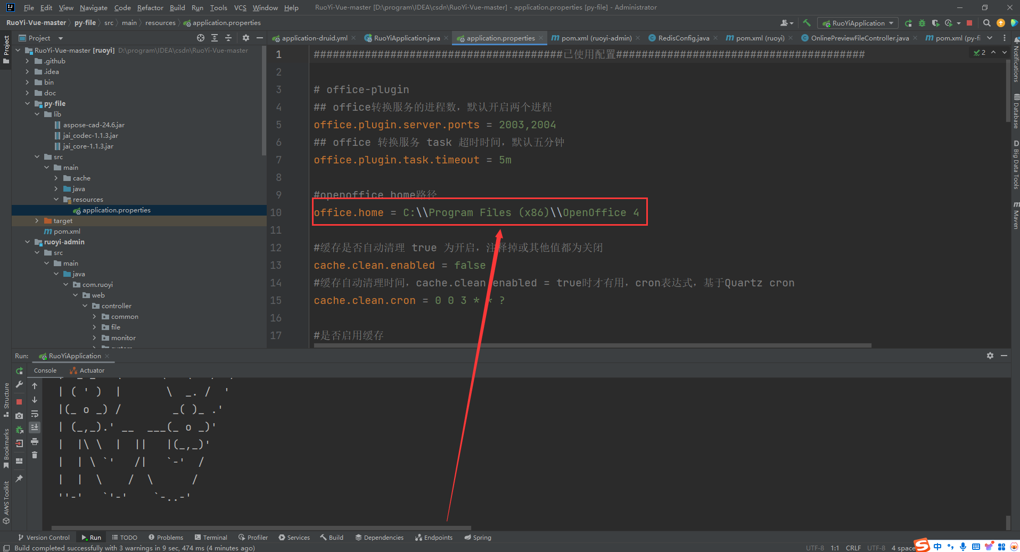Click the editor horizontal scrollbar
This screenshot has width=1020, height=552.
point(592,345)
